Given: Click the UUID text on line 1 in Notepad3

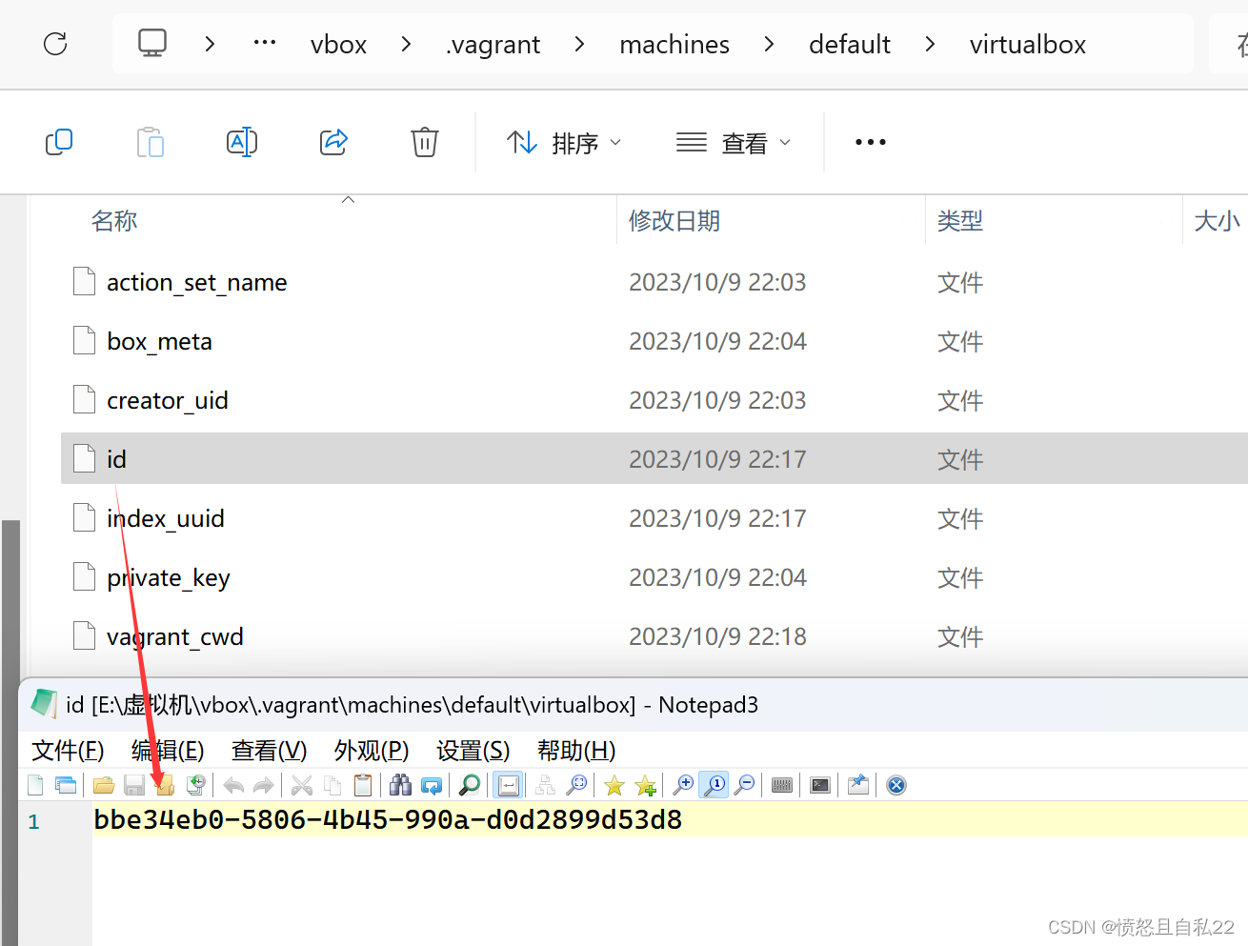Looking at the screenshot, I should [388, 819].
